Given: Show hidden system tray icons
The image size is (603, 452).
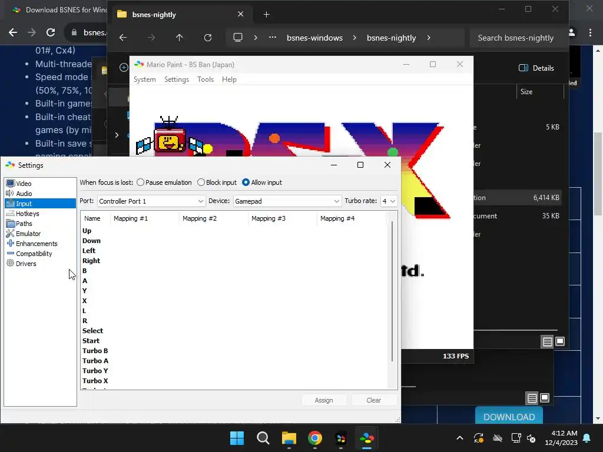Looking at the screenshot, I should coord(459,438).
